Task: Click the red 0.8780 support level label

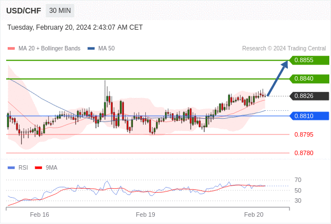Action: (304, 153)
